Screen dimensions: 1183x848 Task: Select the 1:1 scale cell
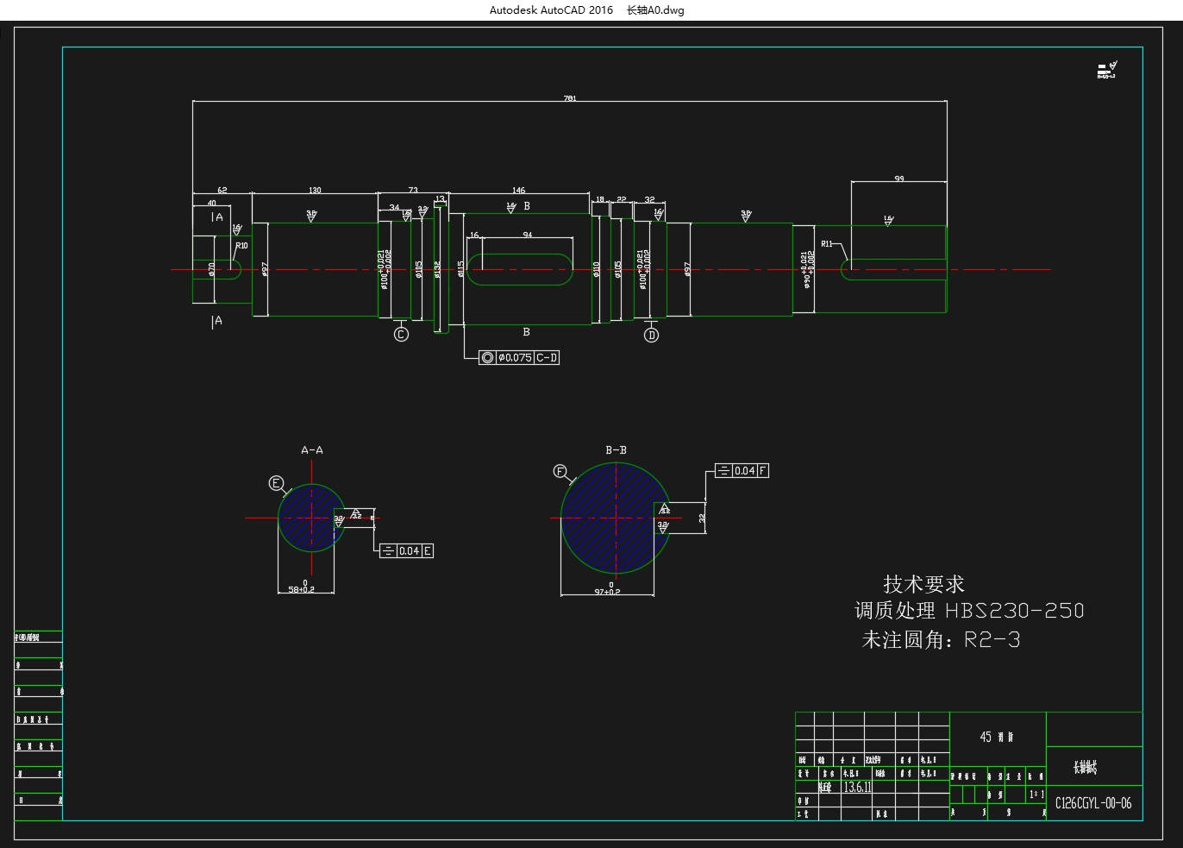[1036, 794]
